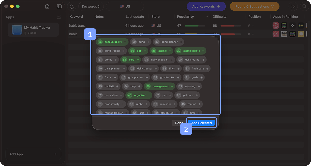Toggle the sidebar panel icon

coord(59,6)
